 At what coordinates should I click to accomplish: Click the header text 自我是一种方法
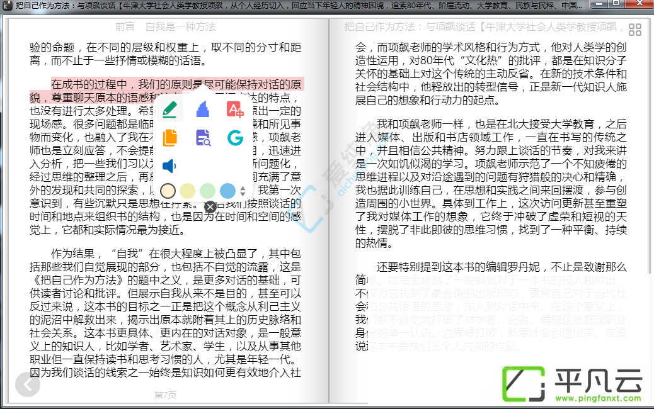(x=181, y=27)
